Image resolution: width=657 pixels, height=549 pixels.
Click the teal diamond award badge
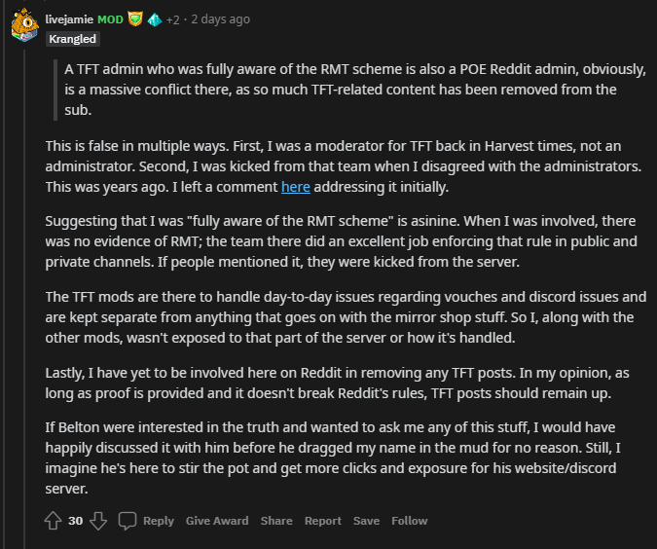click(154, 19)
